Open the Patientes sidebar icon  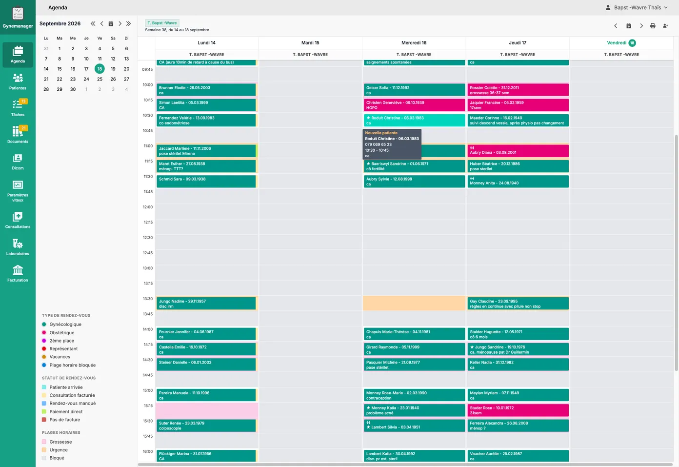pyautogui.click(x=18, y=81)
